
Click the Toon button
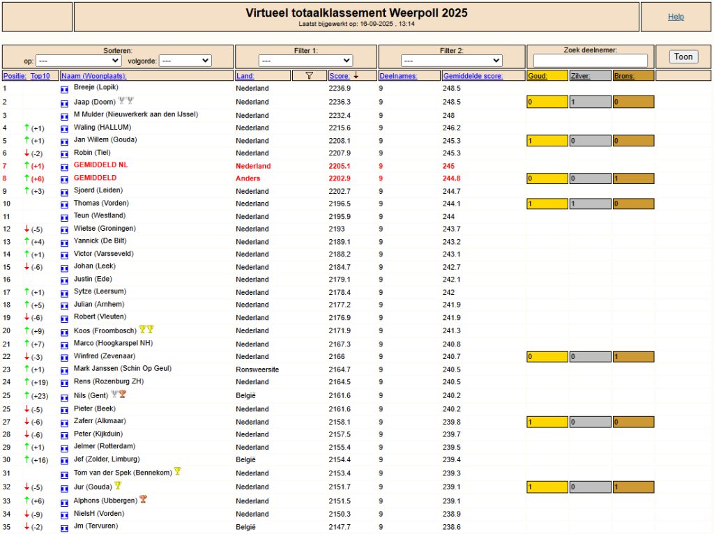pyautogui.click(x=683, y=56)
